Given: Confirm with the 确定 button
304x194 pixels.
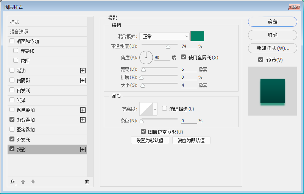Looking at the screenshot, I should (x=273, y=22).
